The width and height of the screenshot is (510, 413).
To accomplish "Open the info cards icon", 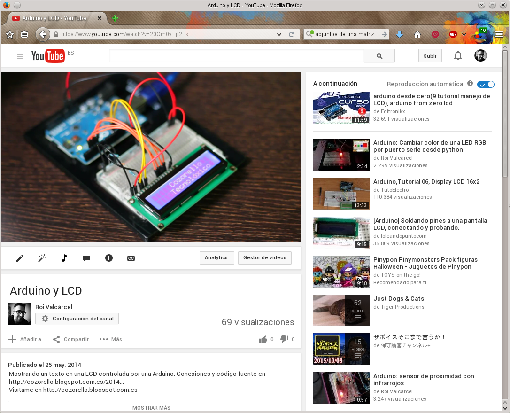I will [109, 258].
